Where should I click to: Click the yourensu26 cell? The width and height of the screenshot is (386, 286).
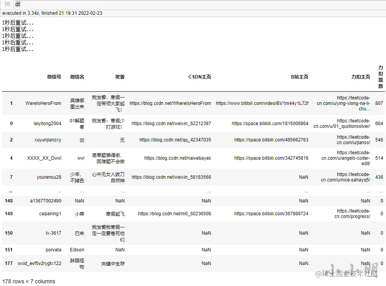[49, 177]
